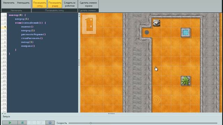
Task: Click the назад(1) code line
Action: [x=27, y=42]
